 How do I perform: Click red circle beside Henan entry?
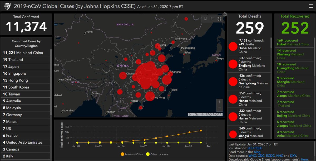pos(233,99)
